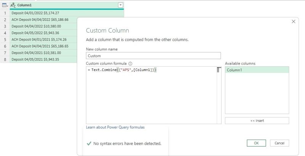305x156 pixels.
Task: Open the Column1 filter dropdown arrow
Action: [120, 5]
